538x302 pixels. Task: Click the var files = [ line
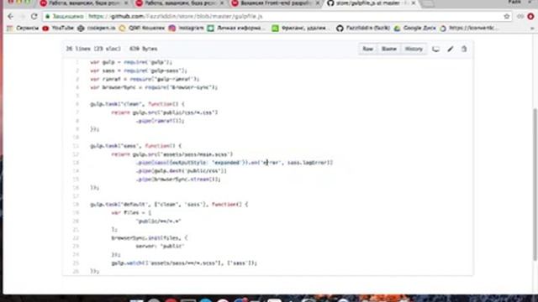coord(131,212)
